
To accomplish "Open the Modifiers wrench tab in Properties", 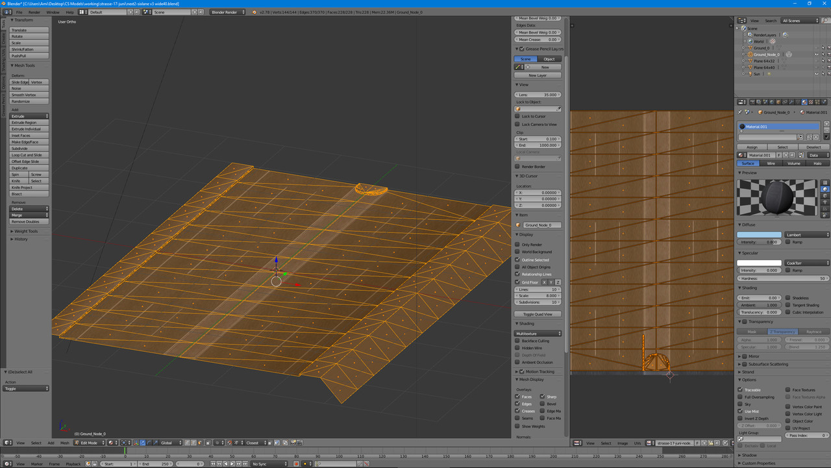I will point(791,102).
